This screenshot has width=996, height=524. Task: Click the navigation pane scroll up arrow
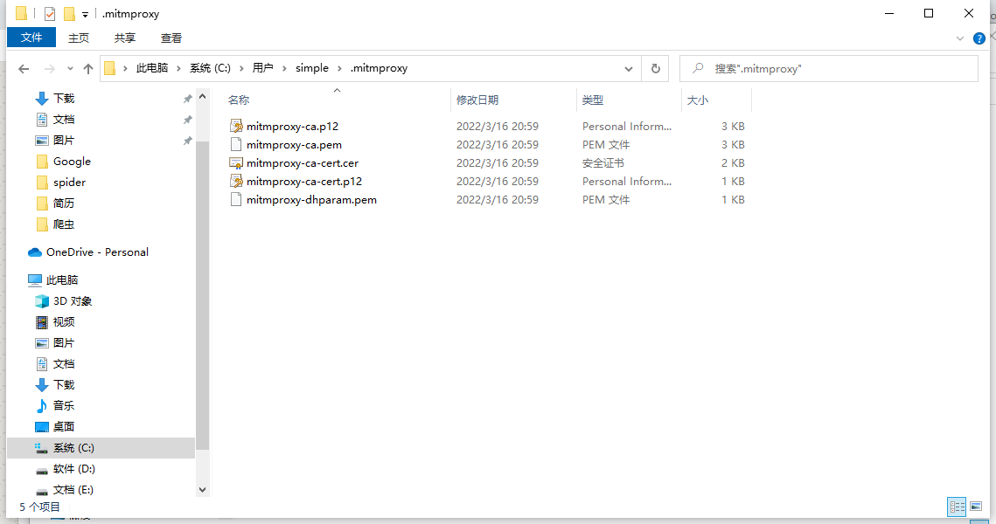tap(203, 97)
